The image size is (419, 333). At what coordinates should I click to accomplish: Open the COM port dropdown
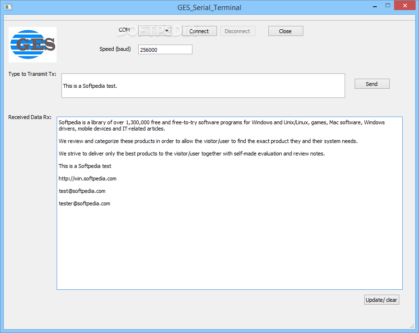point(155,31)
